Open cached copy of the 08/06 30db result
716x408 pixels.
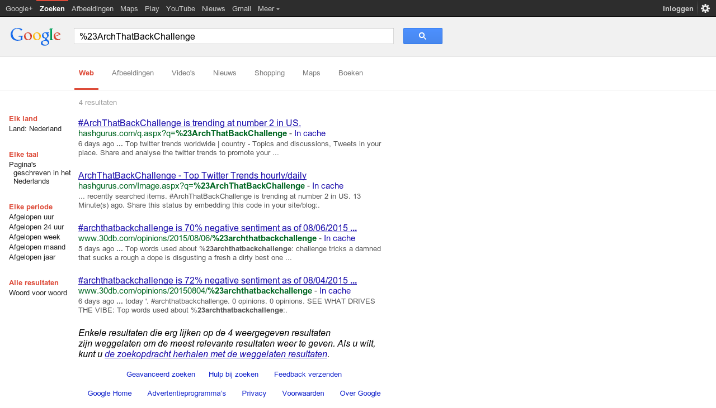(340, 238)
